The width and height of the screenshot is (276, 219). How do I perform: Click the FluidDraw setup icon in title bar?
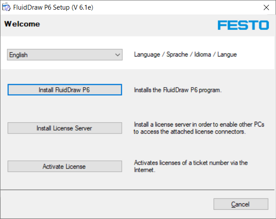[x=7, y=7]
